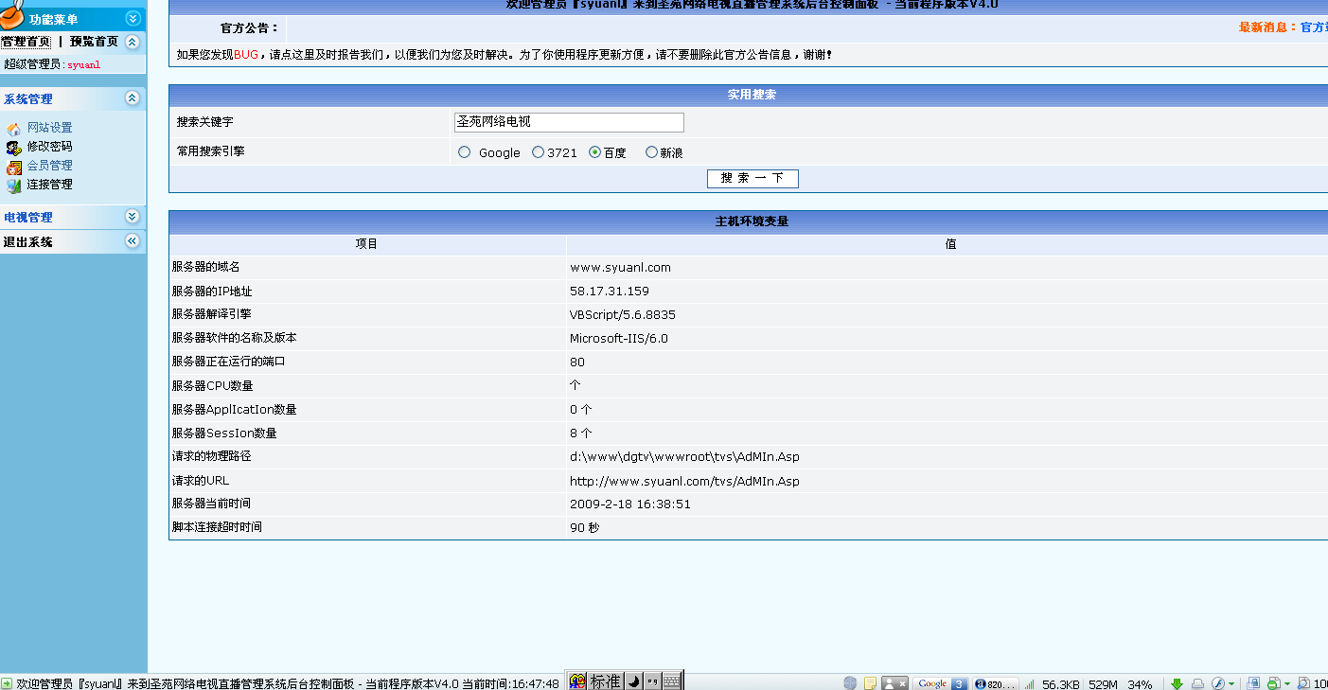Click the 标准 input mode button

606,681
